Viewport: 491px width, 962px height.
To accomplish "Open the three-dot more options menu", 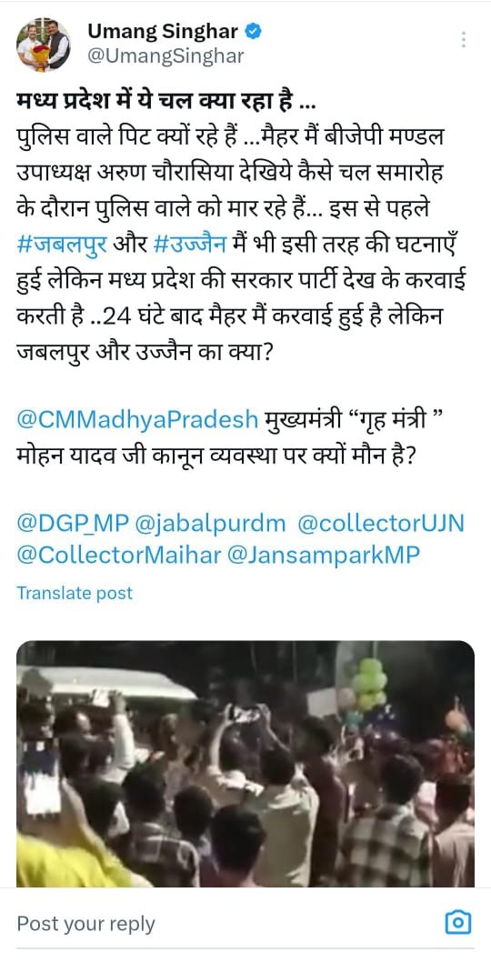I will [x=464, y=40].
